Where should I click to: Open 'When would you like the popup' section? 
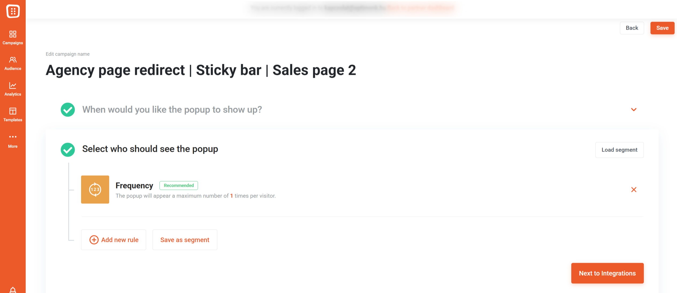coord(172,110)
